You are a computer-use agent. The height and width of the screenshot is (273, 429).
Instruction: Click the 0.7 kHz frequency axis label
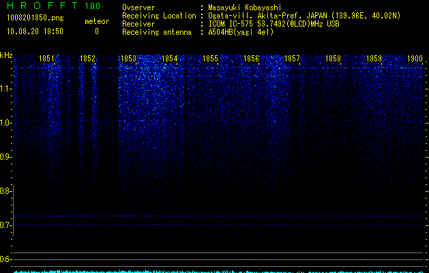tap(5, 225)
